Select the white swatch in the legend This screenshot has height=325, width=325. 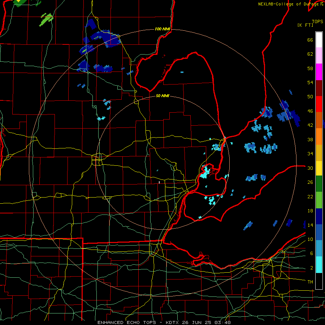[319, 40]
